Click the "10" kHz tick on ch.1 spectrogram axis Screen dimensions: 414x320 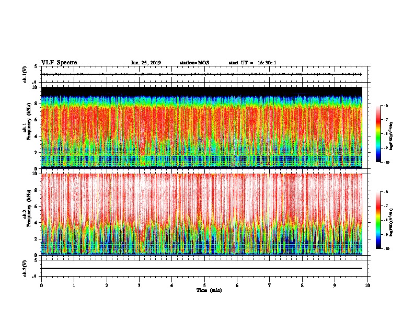(x=35, y=87)
